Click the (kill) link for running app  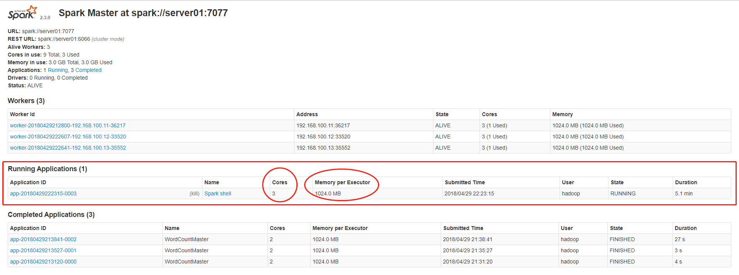point(194,193)
